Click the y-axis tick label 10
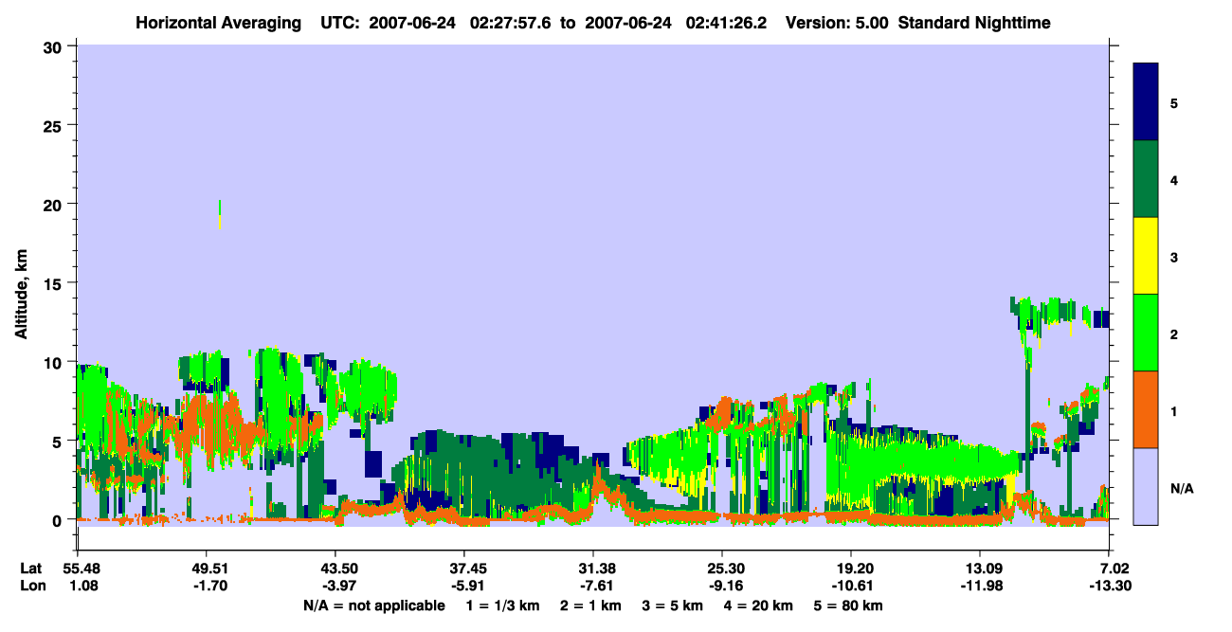 click(55, 362)
